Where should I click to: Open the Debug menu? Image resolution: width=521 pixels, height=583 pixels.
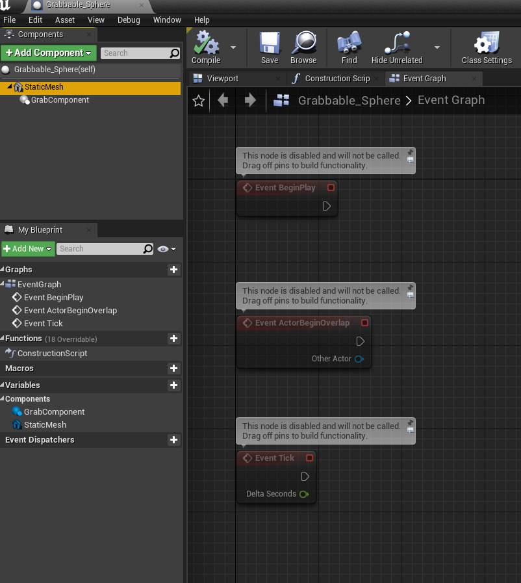129,20
